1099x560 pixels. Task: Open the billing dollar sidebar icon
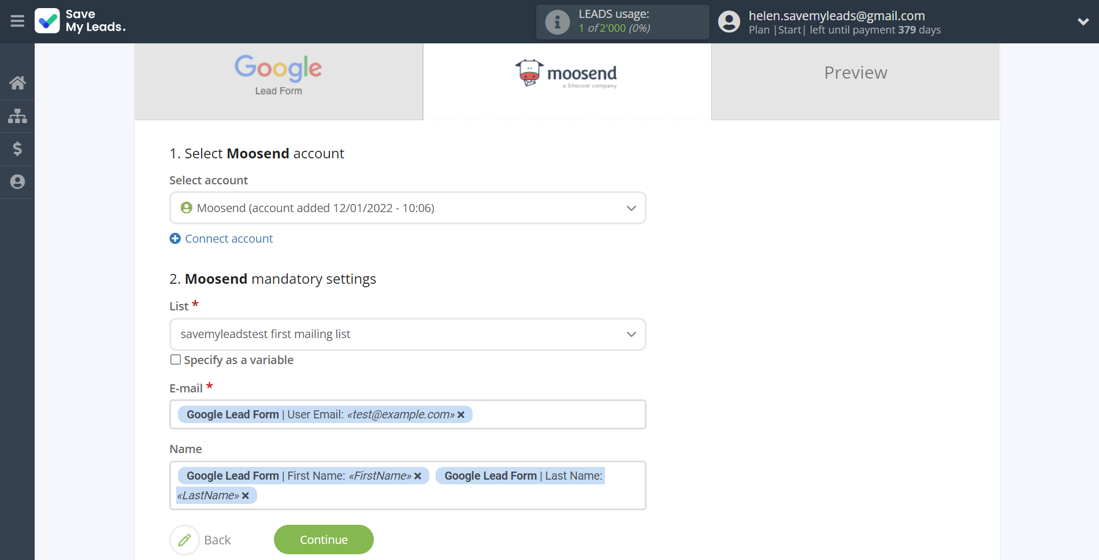pyautogui.click(x=17, y=149)
